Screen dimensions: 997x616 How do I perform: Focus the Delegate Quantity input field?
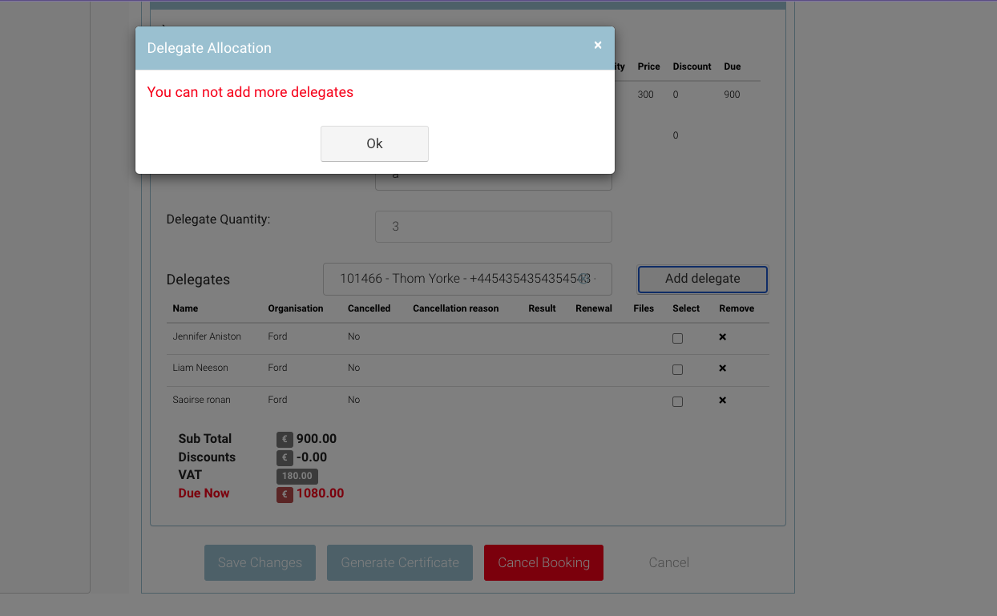pos(493,227)
